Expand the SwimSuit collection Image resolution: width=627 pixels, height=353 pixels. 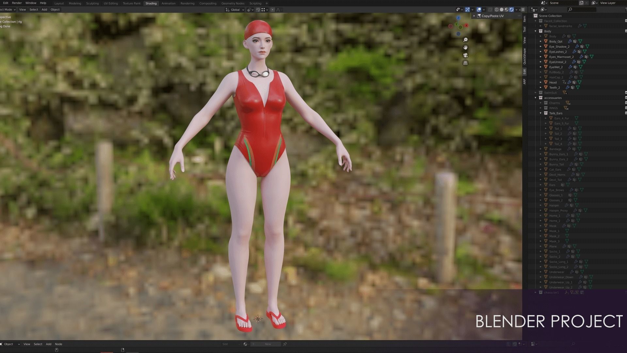coord(536,93)
